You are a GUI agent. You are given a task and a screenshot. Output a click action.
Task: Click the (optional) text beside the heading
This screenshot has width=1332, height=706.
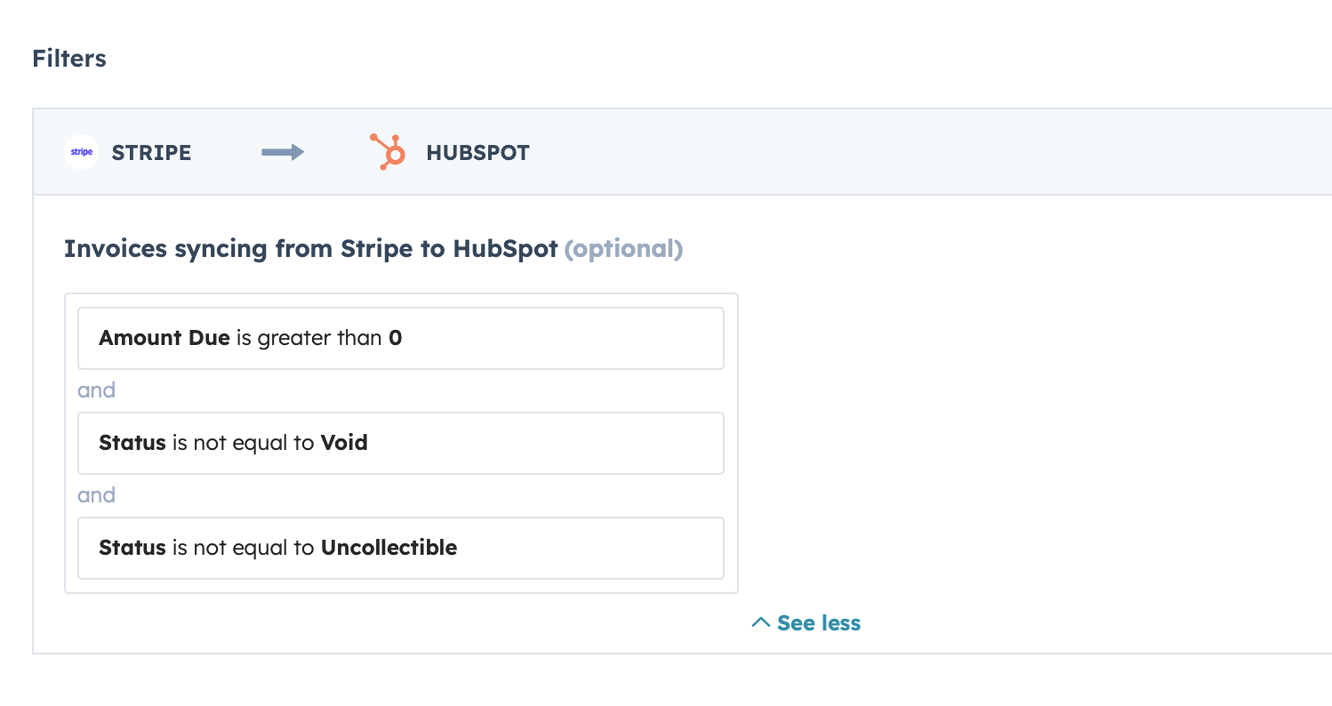[623, 249]
